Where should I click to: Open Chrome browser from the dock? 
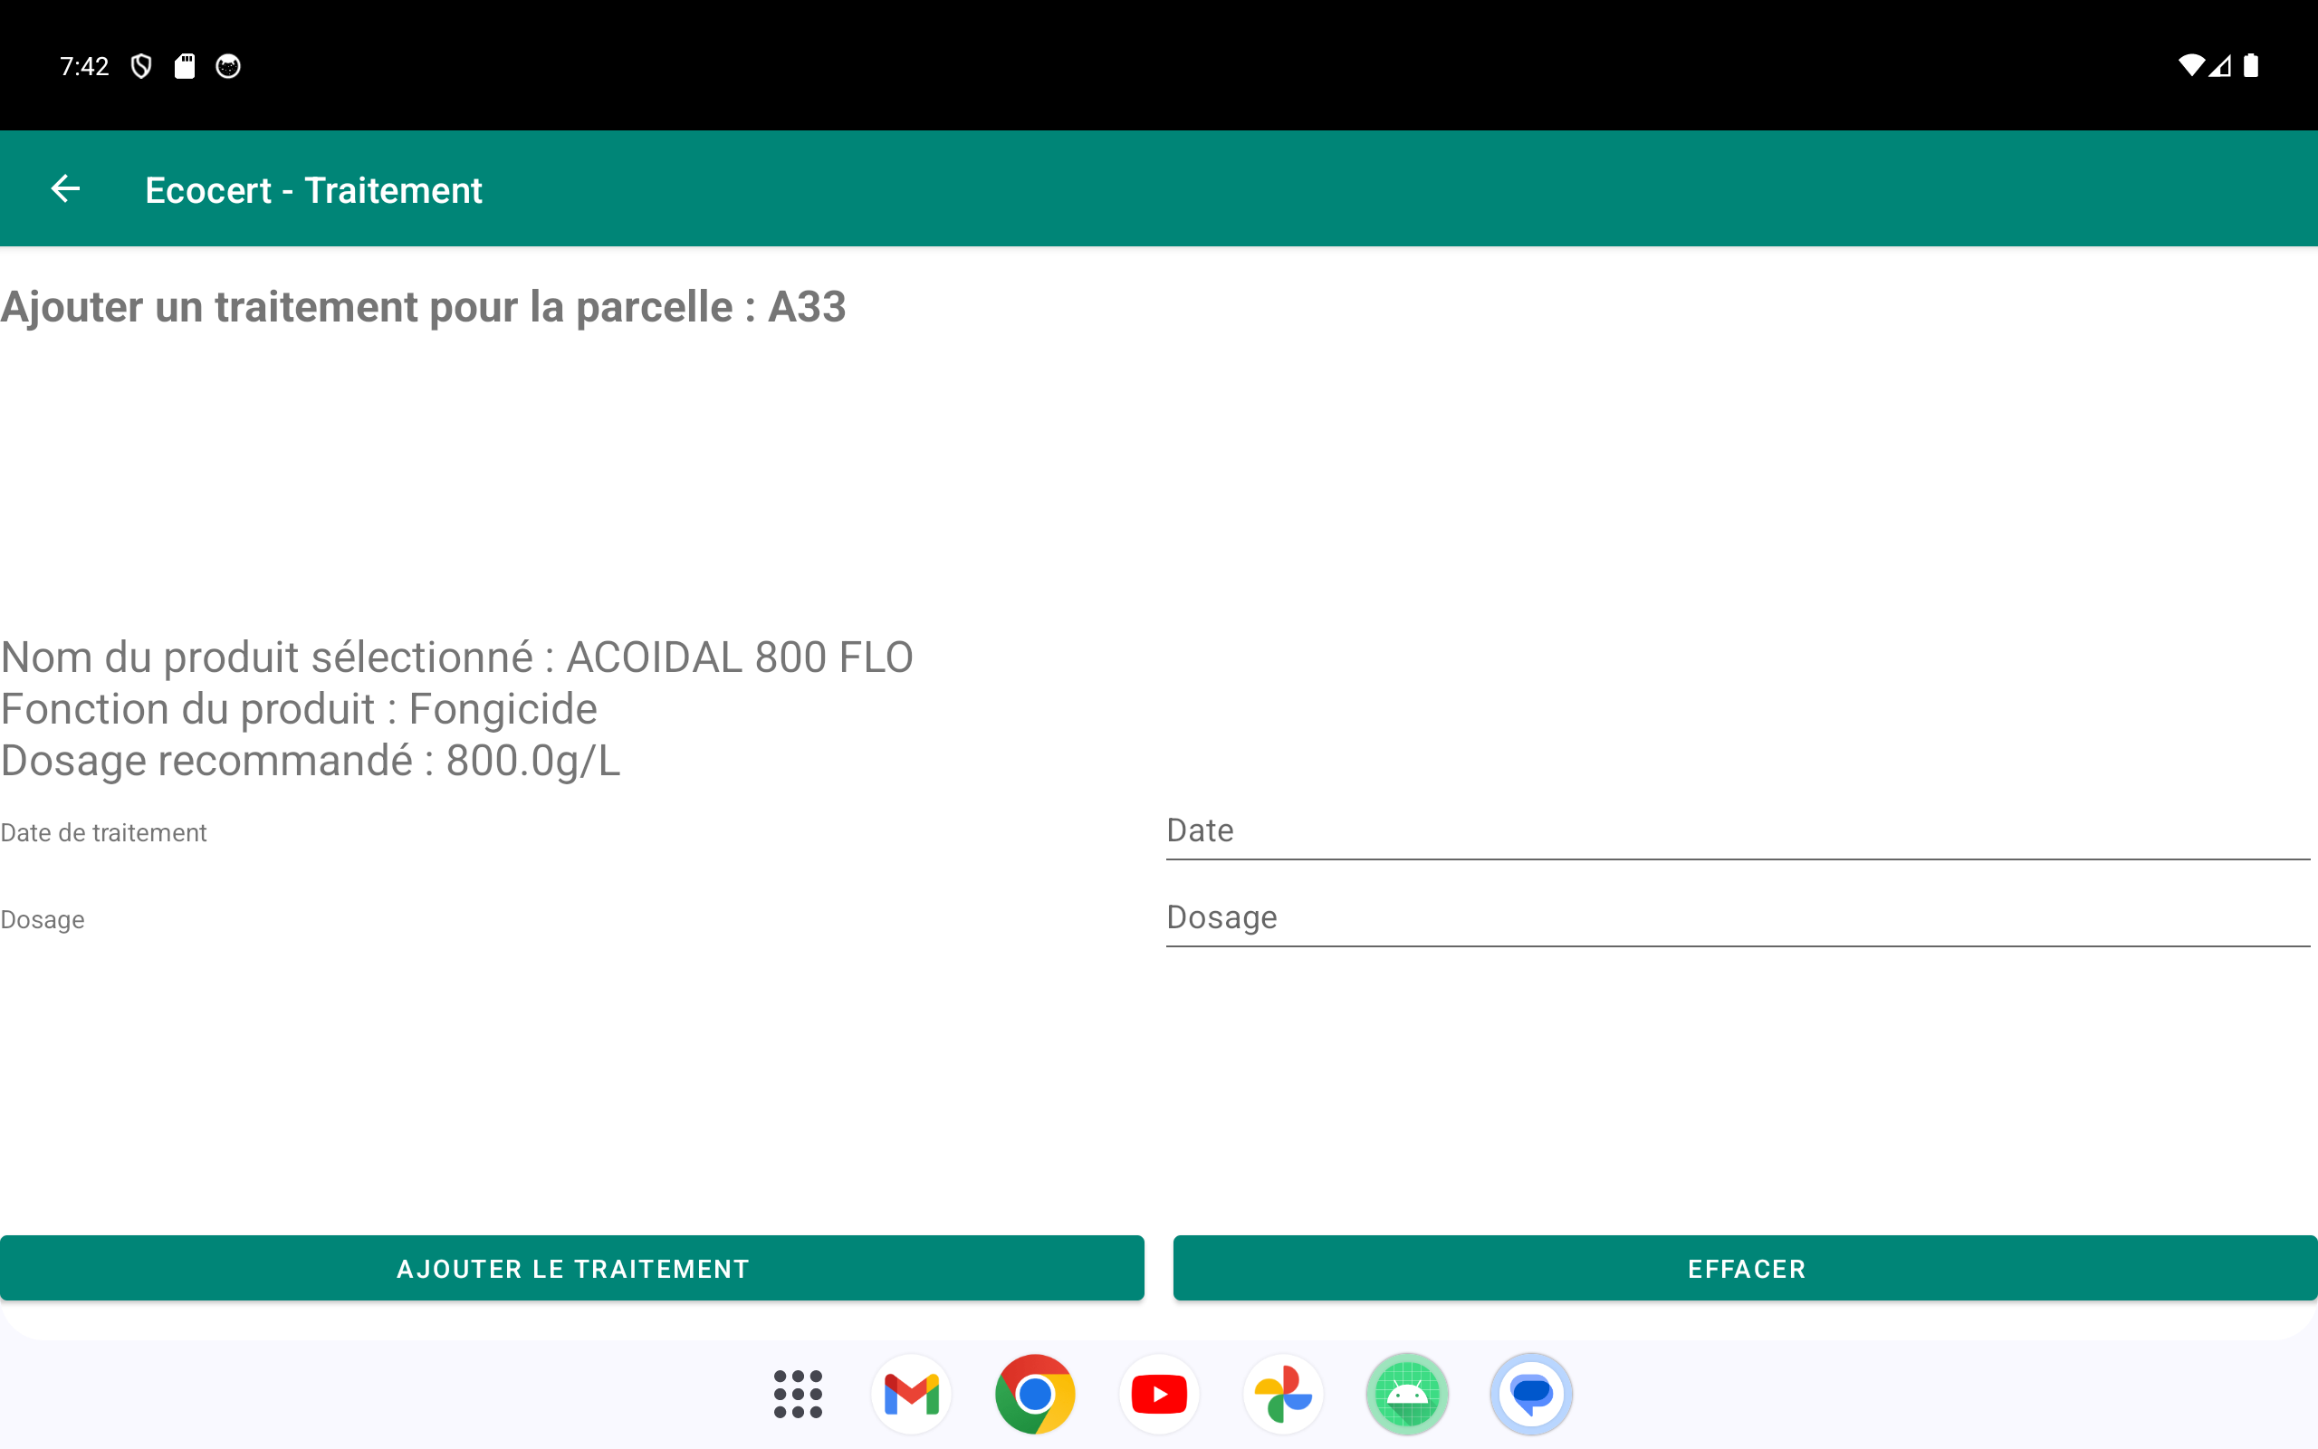[1034, 1394]
